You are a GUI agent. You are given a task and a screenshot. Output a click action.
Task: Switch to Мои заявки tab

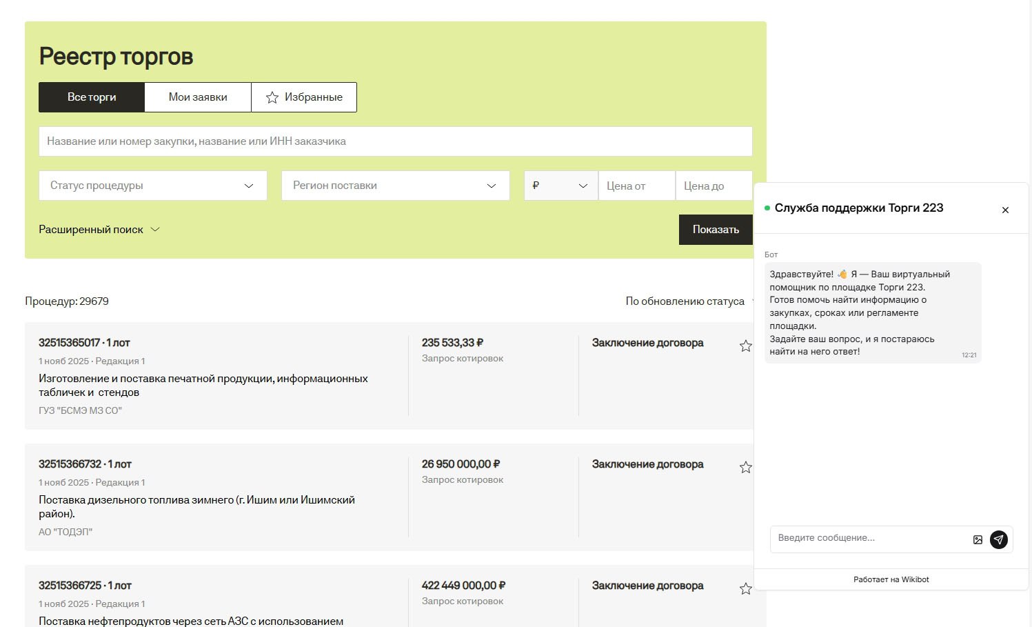pos(198,97)
